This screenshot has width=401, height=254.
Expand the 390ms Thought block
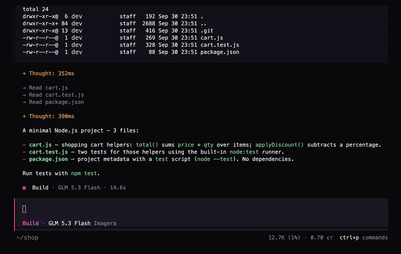click(48, 116)
